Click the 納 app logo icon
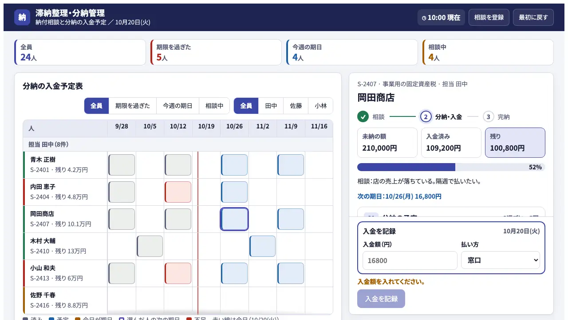Viewport: 568px width, 320px height. (x=22, y=17)
